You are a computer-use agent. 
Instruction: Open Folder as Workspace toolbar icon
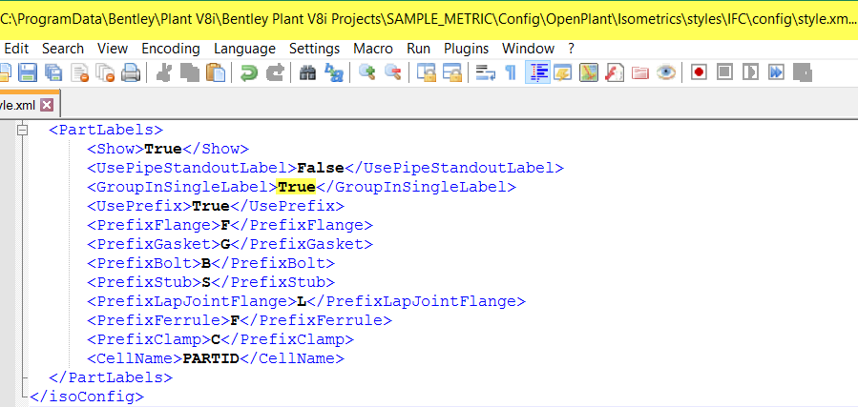pos(640,72)
